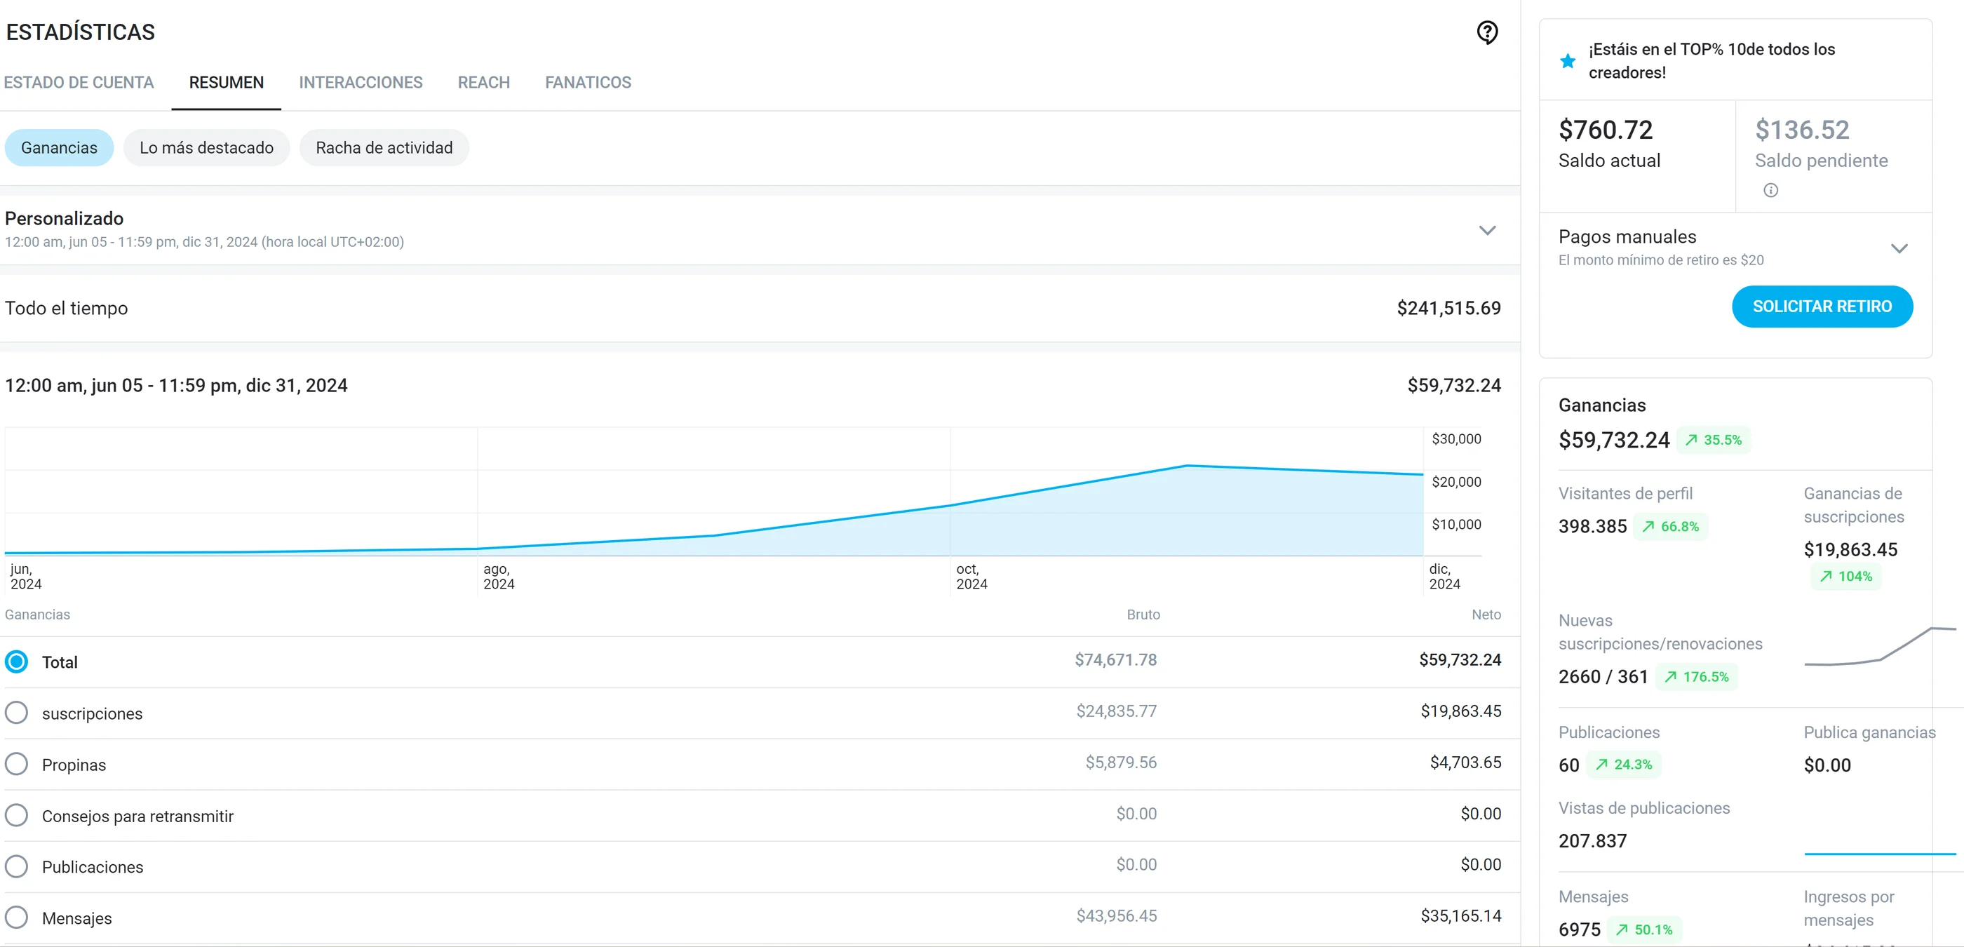Select the Racha de actividad pill
1964x947 pixels.
pyautogui.click(x=384, y=148)
